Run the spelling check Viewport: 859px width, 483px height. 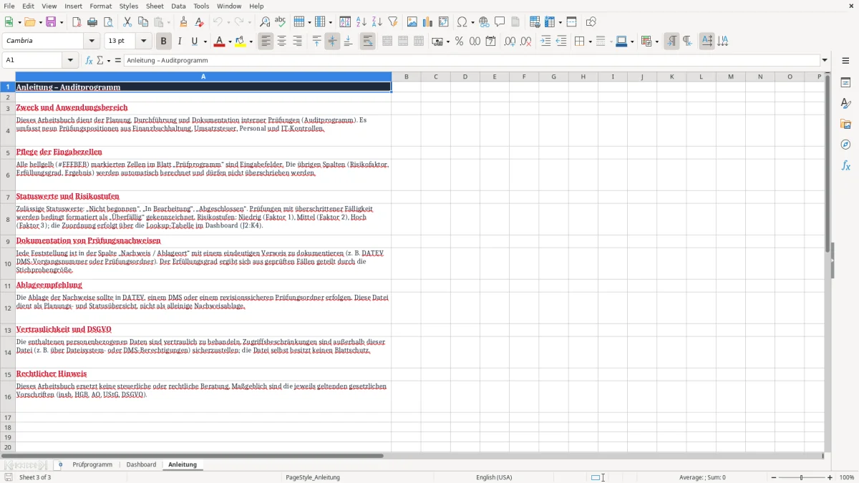281,22
